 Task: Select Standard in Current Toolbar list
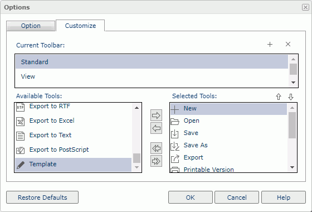tap(152, 62)
